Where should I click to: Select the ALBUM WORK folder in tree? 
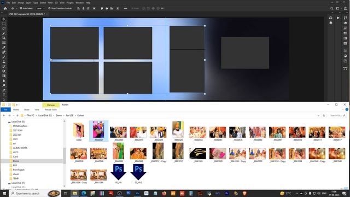[x=20, y=148]
